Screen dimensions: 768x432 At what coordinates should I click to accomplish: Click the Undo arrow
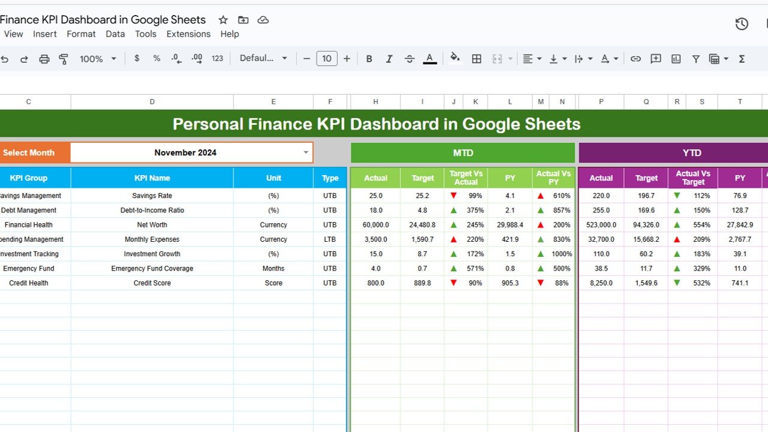tap(5, 59)
